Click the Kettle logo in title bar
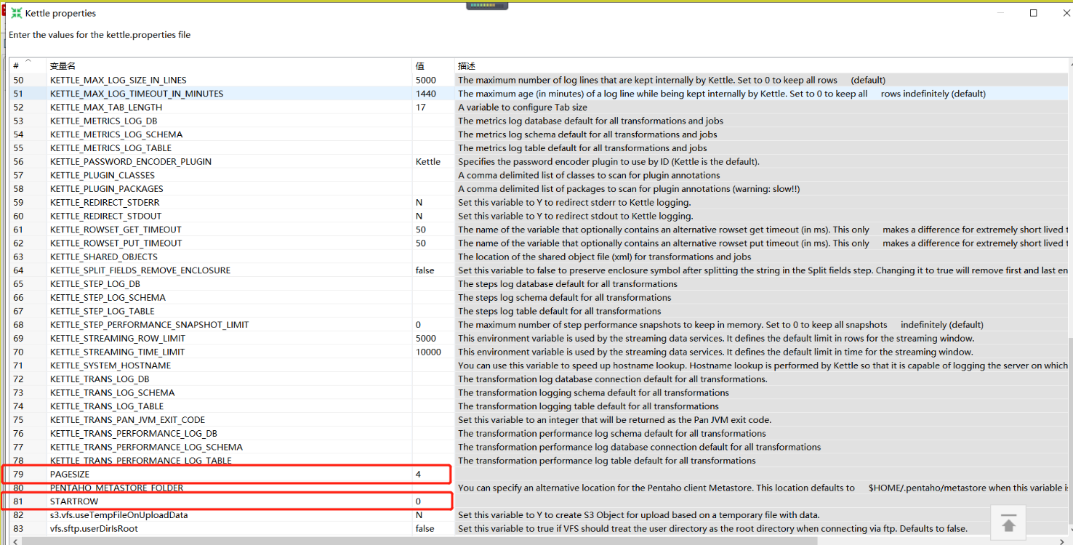 [x=16, y=13]
